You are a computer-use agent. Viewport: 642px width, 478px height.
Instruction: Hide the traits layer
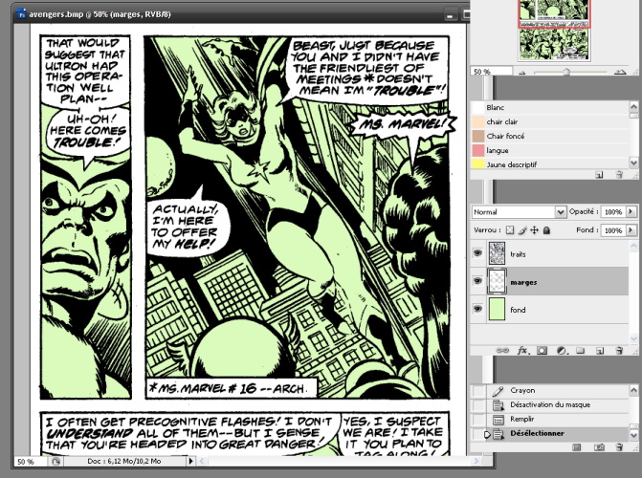pyautogui.click(x=477, y=253)
